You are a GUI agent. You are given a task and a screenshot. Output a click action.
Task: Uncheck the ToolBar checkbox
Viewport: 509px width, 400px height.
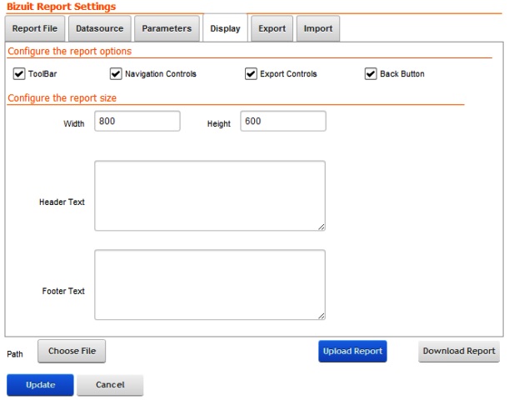[19, 73]
